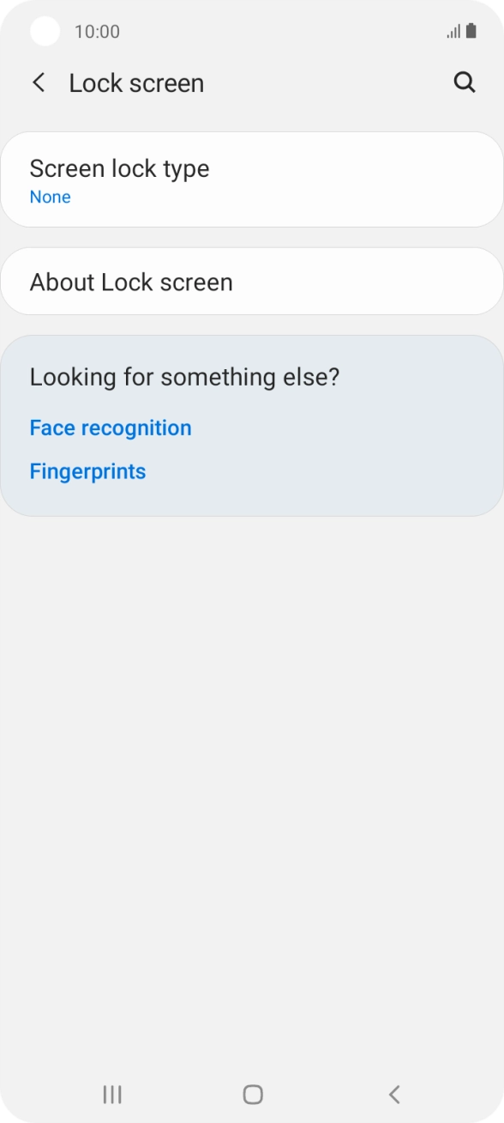Click the back arrow to leave Lock screen settings
504x1123 pixels.
(x=38, y=82)
